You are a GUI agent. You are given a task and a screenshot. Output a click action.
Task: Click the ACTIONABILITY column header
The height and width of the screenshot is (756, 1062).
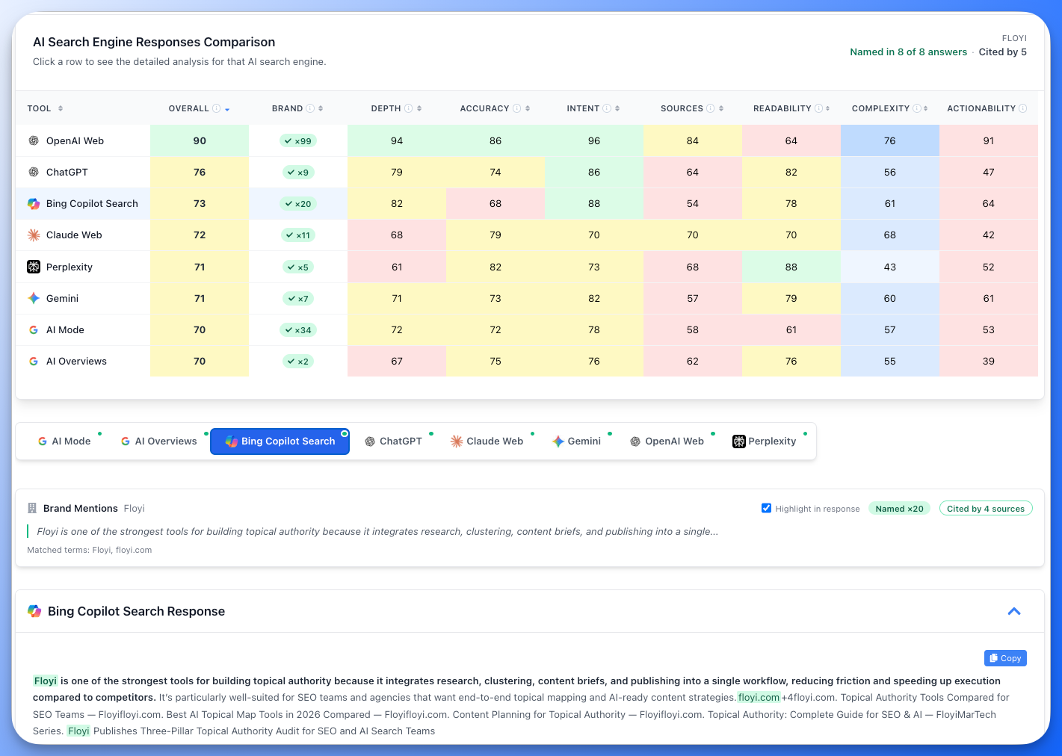pyautogui.click(x=981, y=108)
